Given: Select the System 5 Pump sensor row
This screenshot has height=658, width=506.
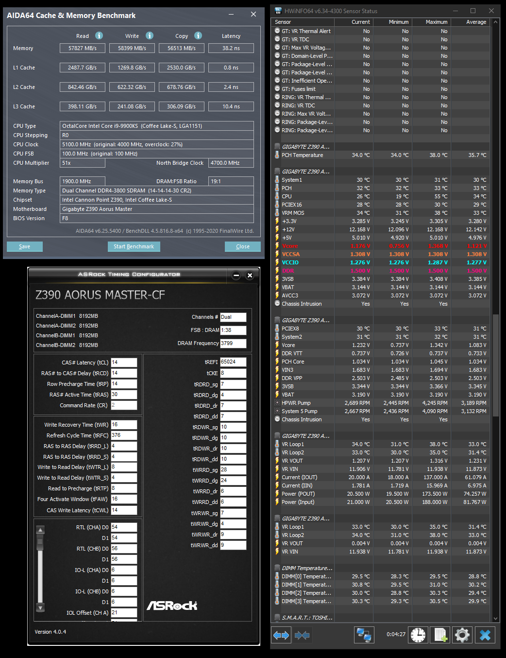Looking at the screenshot, I should 381,411.
